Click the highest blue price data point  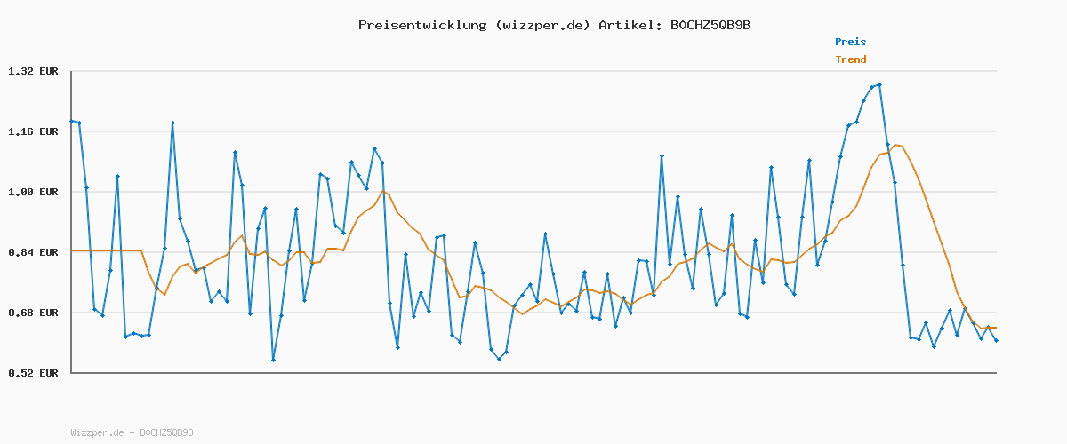[879, 84]
